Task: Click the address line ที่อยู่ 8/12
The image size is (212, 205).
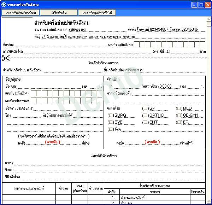Action: tap(85, 36)
